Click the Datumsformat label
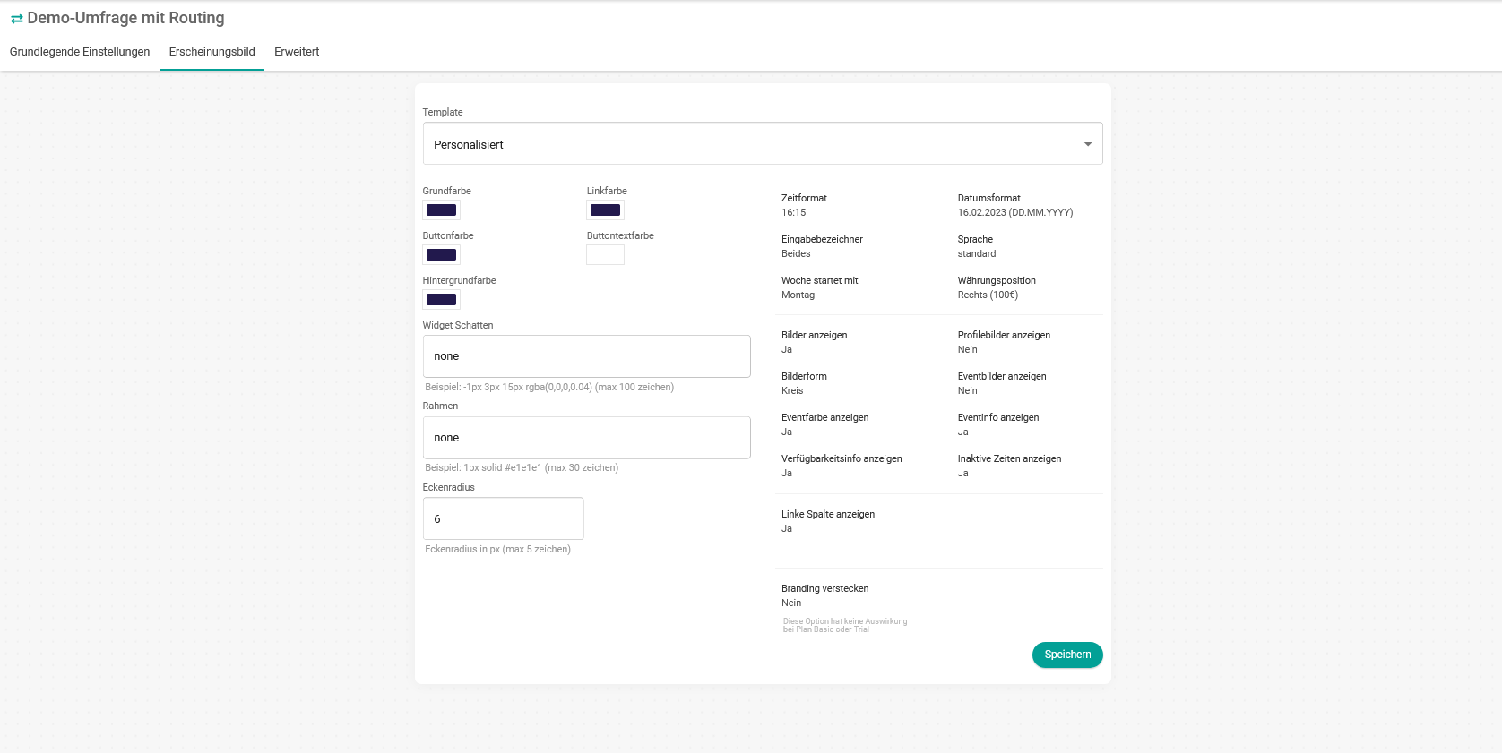This screenshot has width=1502, height=753. (989, 199)
